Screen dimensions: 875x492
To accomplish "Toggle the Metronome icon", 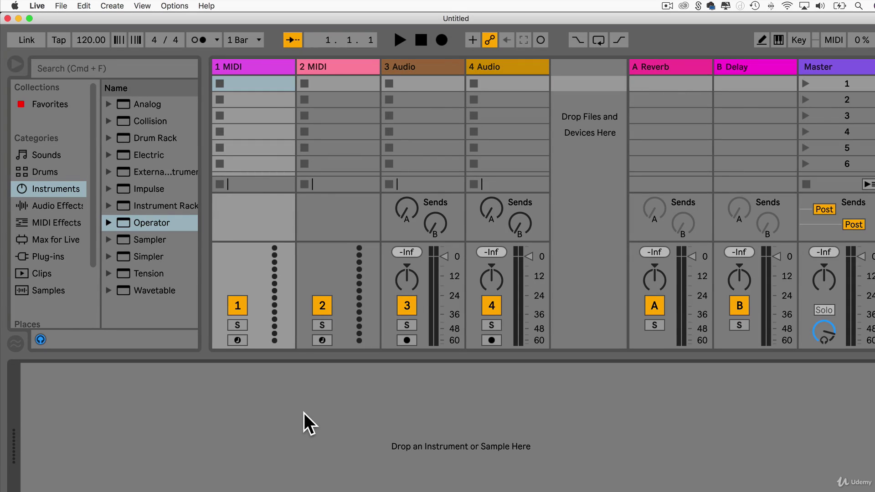I will (x=199, y=40).
